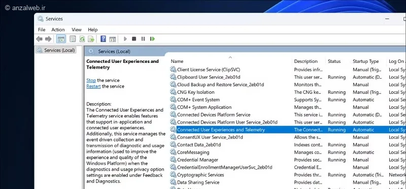Click the gear icon beside COM+ System Application
Screen dimensions: 406x189
pos(173,107)
